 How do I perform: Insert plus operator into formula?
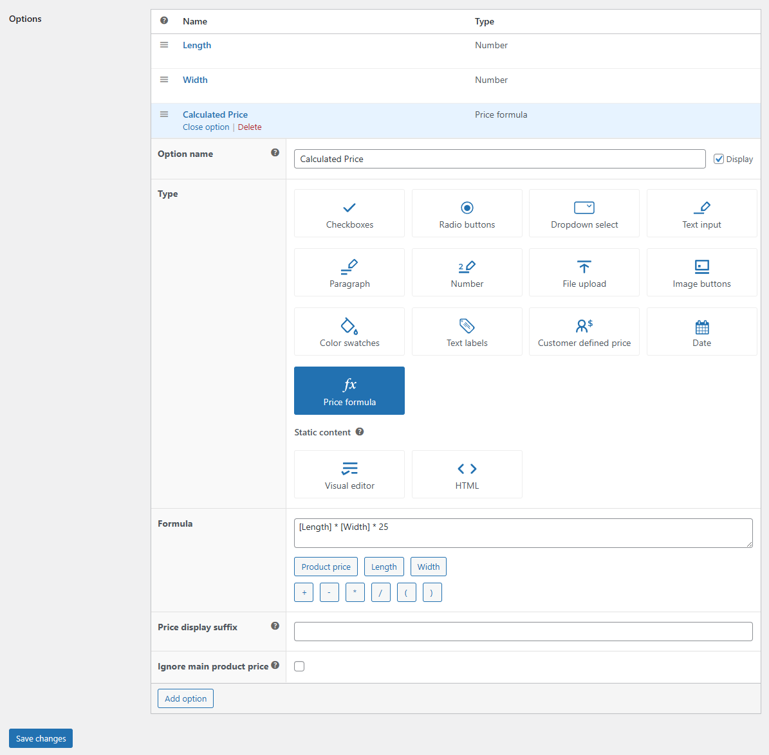tap(304, 592)
